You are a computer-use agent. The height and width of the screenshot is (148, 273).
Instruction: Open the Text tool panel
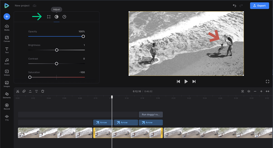pyautogui.click(x=7, y=50)
